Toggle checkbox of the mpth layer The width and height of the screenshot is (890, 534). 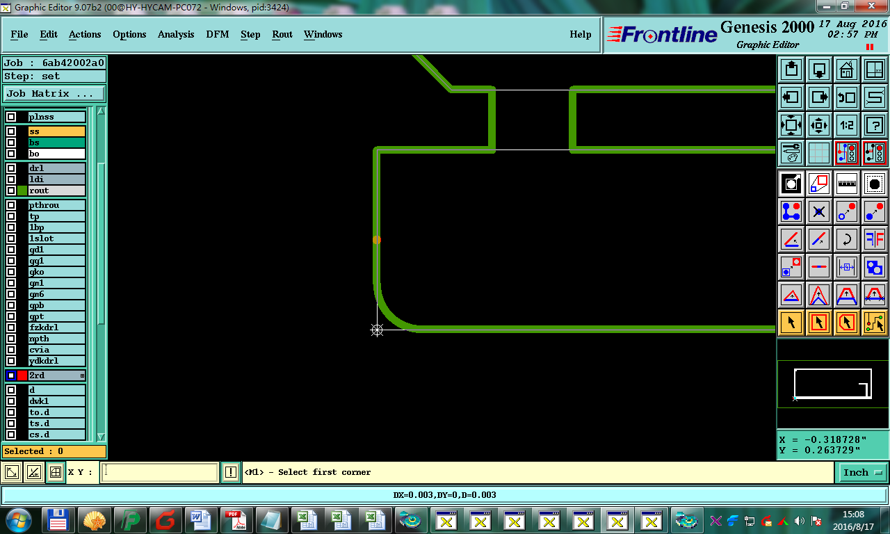tap(11, 339)
